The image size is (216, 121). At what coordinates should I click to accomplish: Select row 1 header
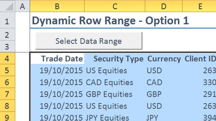pyautogui.click(x=8, y=20)
